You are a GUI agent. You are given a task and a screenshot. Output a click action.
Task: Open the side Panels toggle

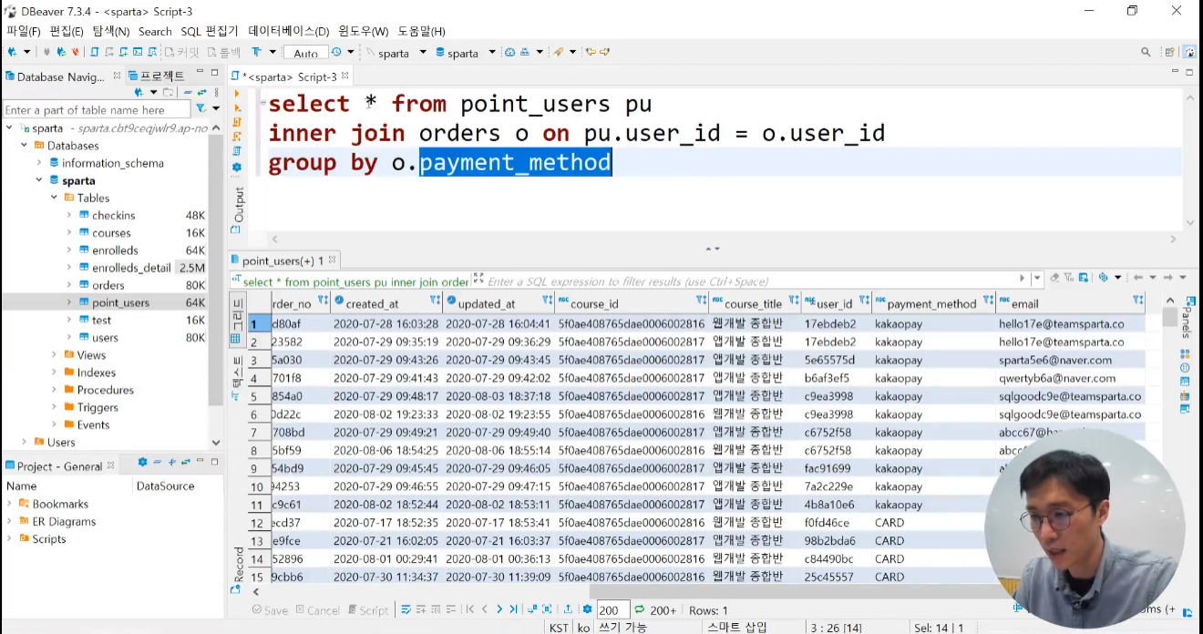click(x=1188, y=315)
